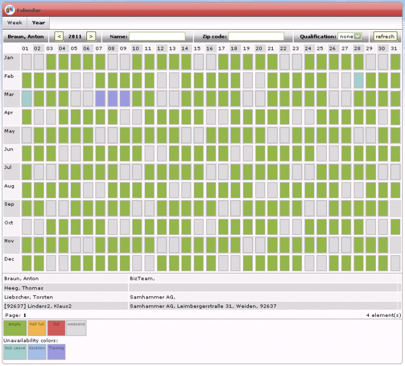This screenshot has width=405, height=366.
Task: Go to previous year with left arrow
Action: coord(59,36)
